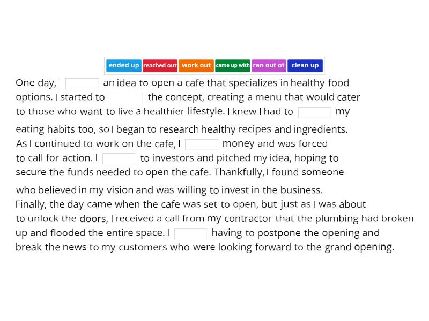Viewport: 429px width, 321px height.
Task: Pick the dark blue 'clean up' tile
Action: pyautogui.click(x=305, y=65)
